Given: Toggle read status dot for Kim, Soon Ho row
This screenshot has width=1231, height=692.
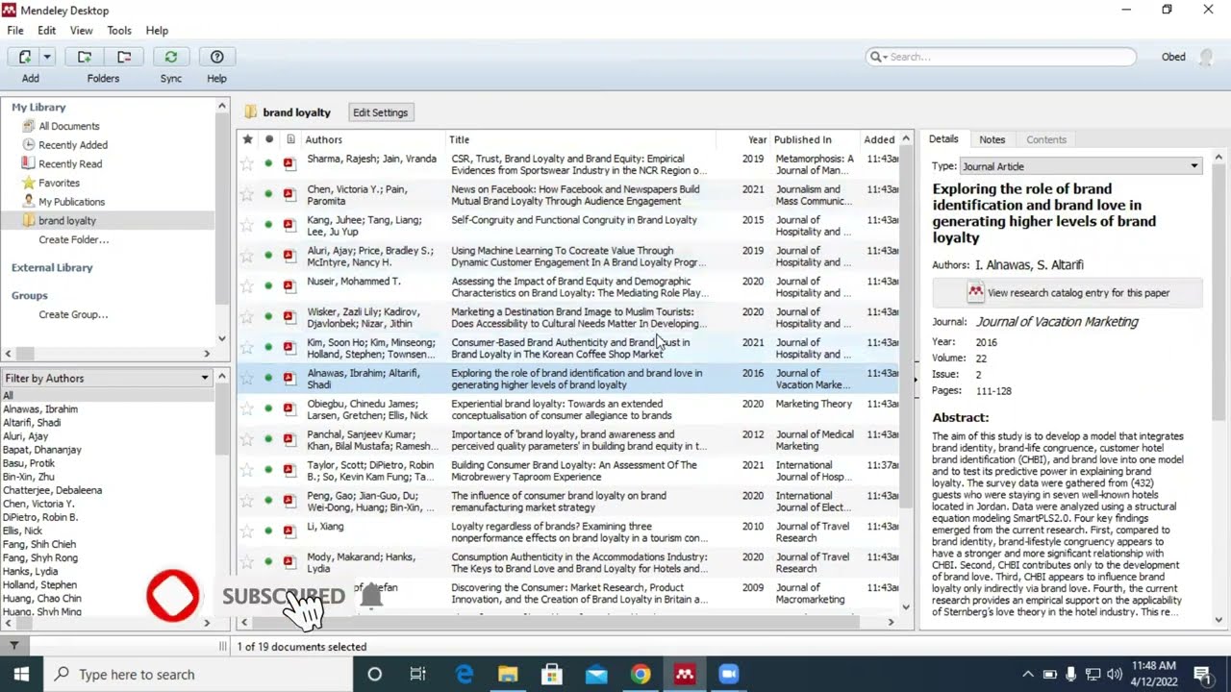Looking at the screenshot, I should coord(269,348).
